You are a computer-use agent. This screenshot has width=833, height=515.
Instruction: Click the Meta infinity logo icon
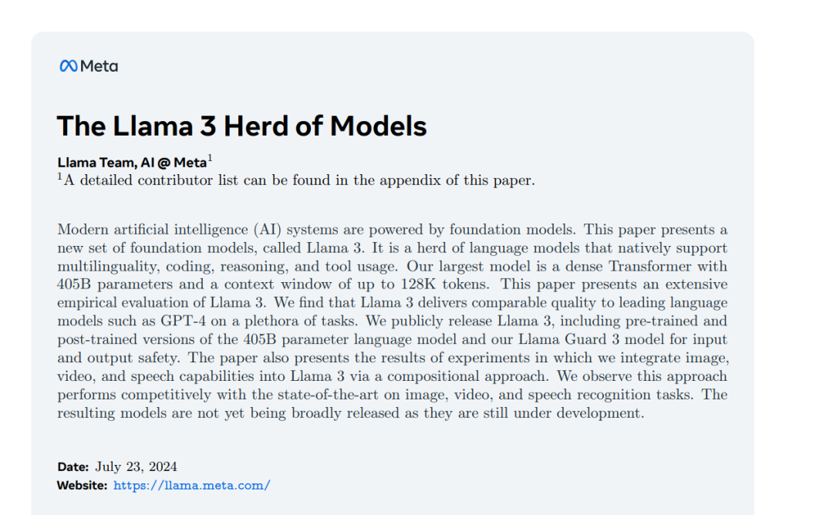pos(69,66)
